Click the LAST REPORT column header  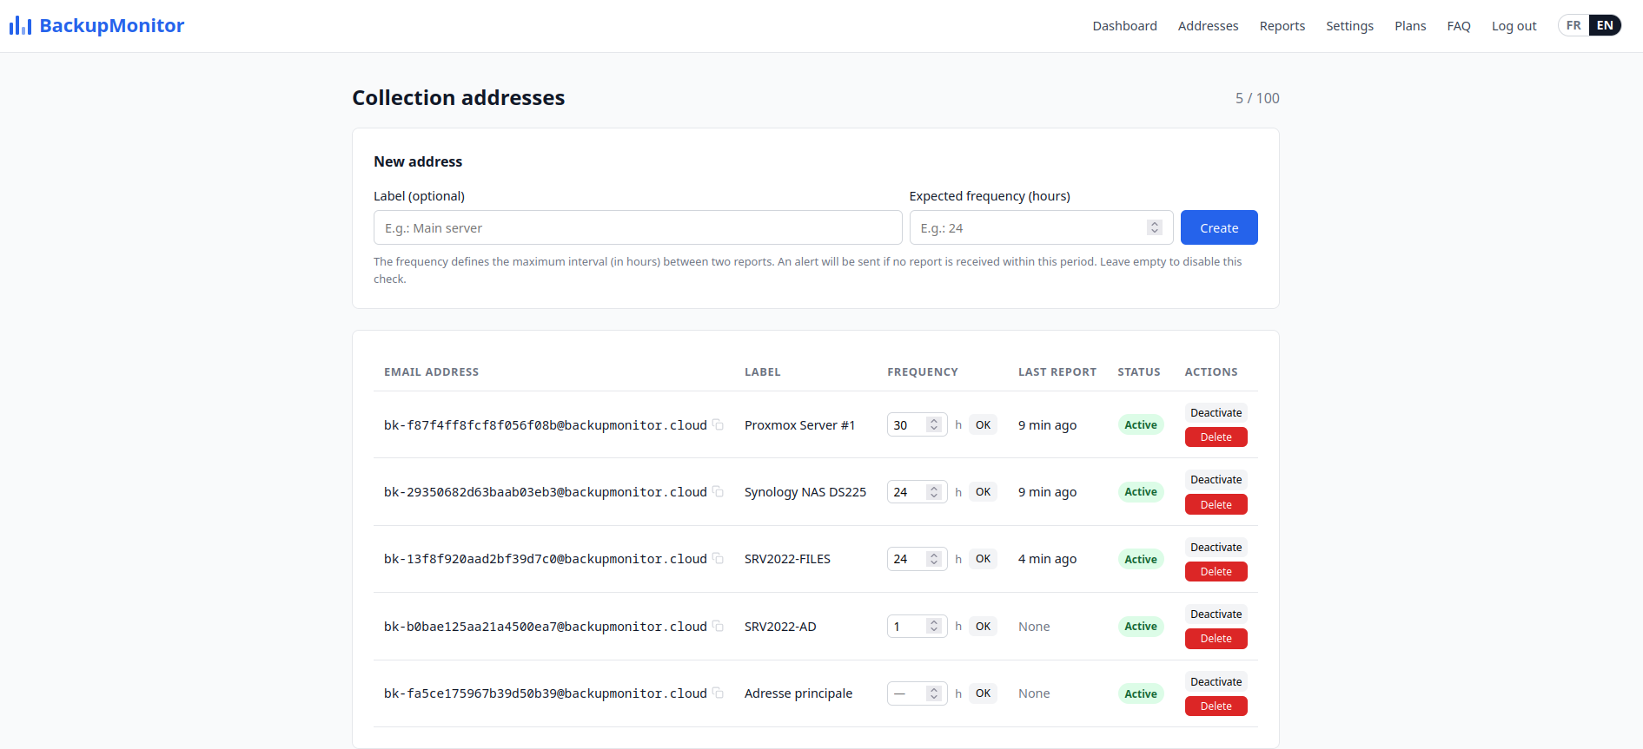click(x=1057, y=371)
